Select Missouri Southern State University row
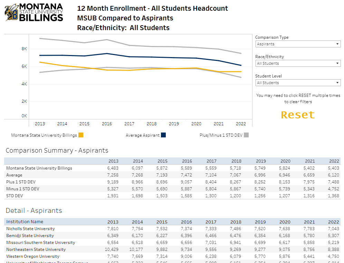The height and width of the screenshot is (263, 344). click(40, 243)
